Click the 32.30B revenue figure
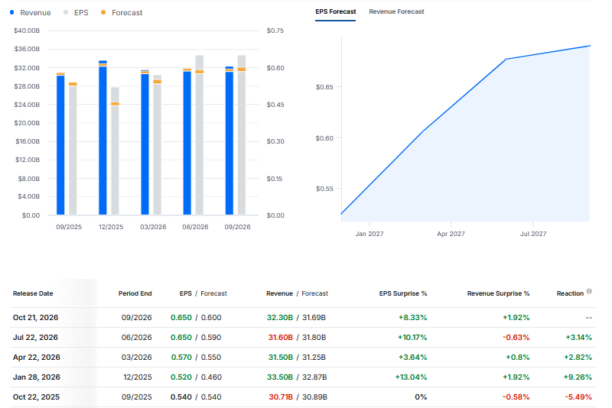 click(x=280, y=318)
